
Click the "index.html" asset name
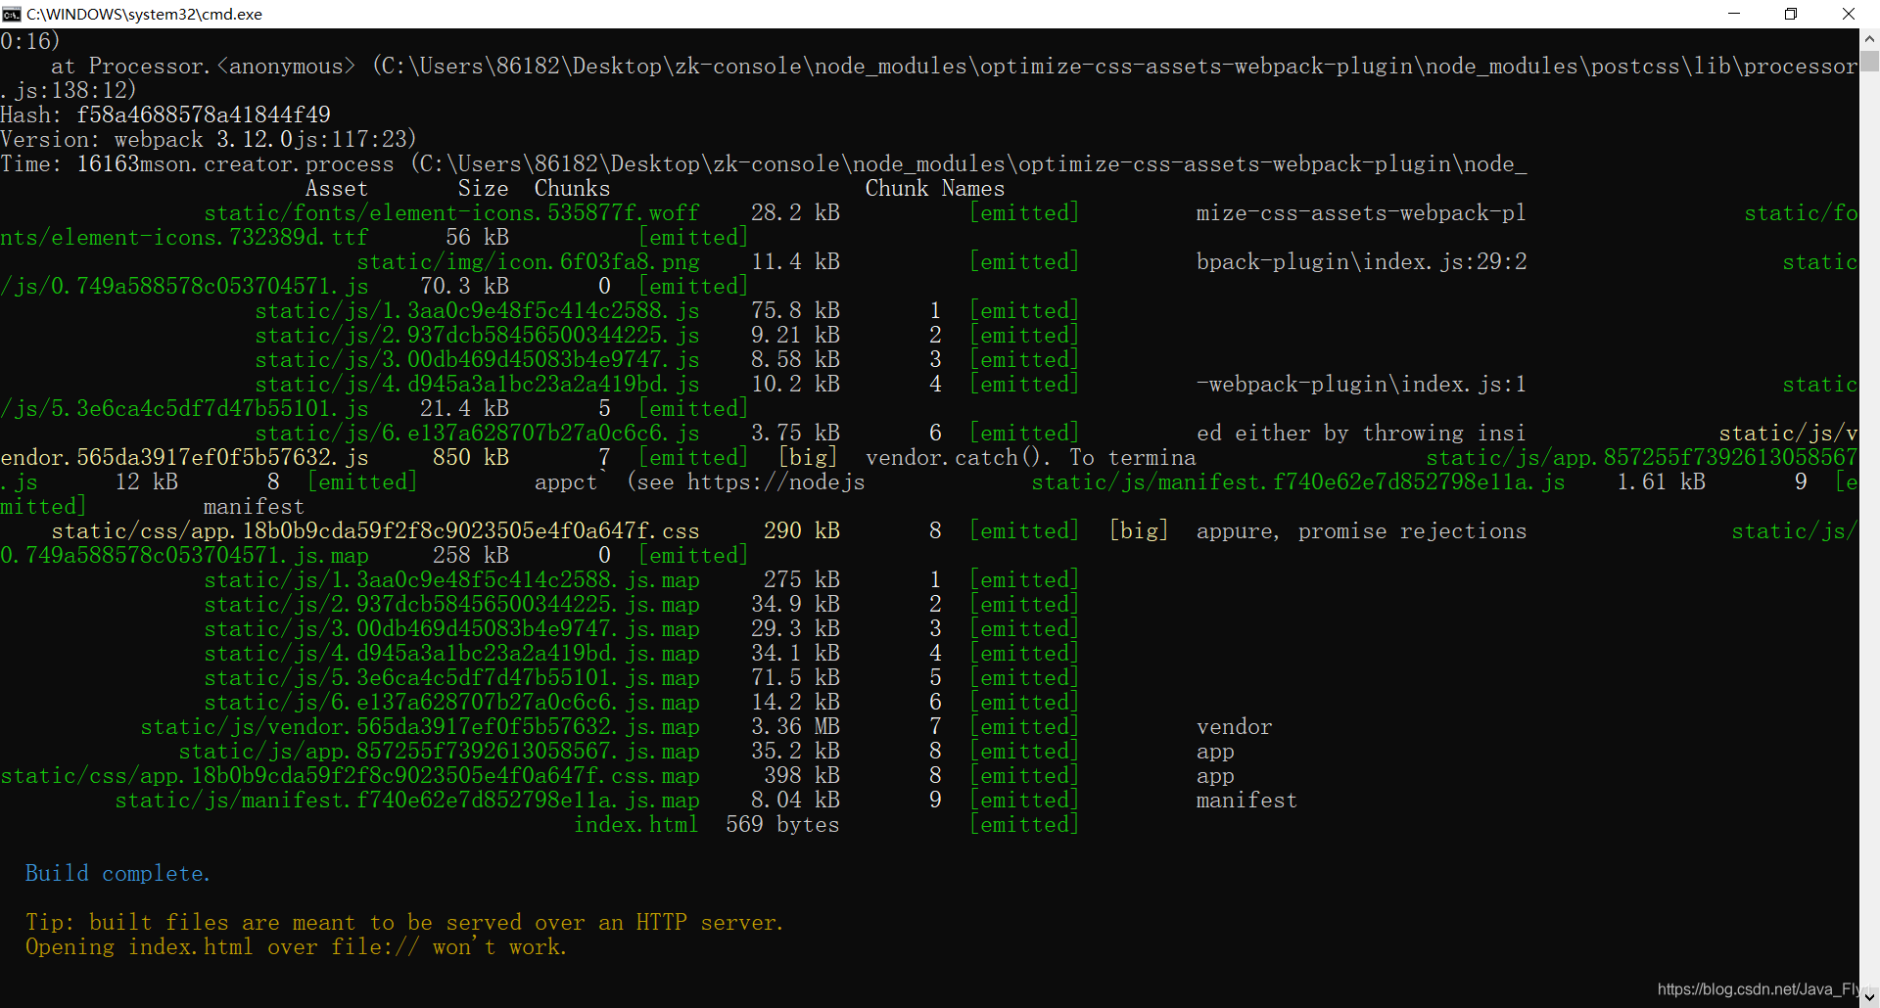click(636, 824)
